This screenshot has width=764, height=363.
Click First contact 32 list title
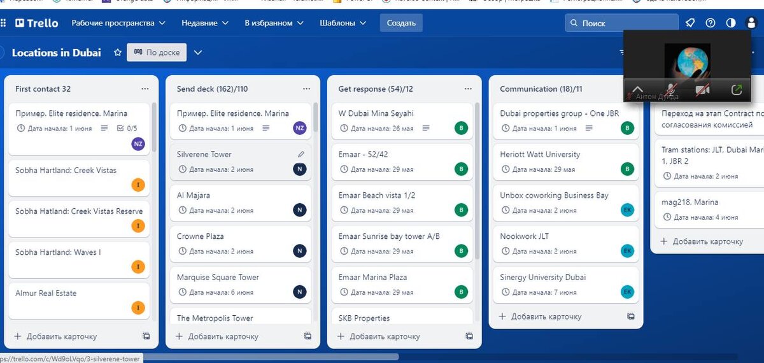coord(43,89)
